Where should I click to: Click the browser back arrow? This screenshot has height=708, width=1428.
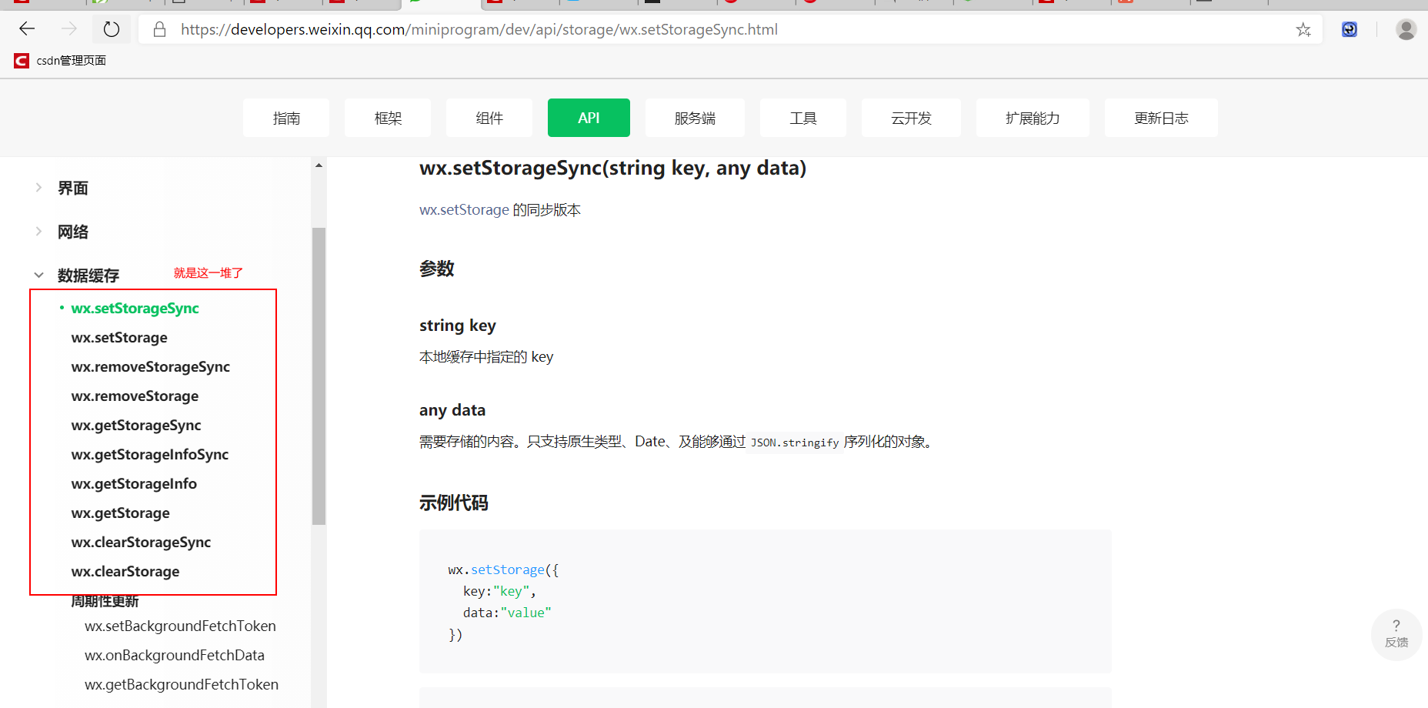pos(26,29)
